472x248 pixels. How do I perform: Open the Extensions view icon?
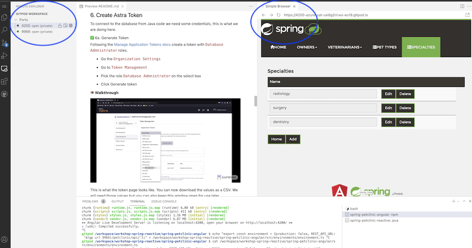click(x=5, y=81)
